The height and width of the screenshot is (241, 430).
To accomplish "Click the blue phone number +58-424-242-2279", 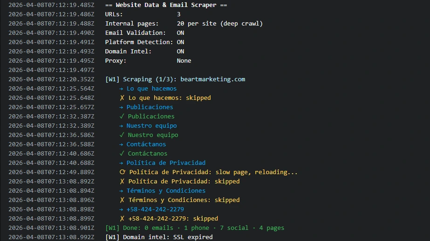I will point(155,209).
